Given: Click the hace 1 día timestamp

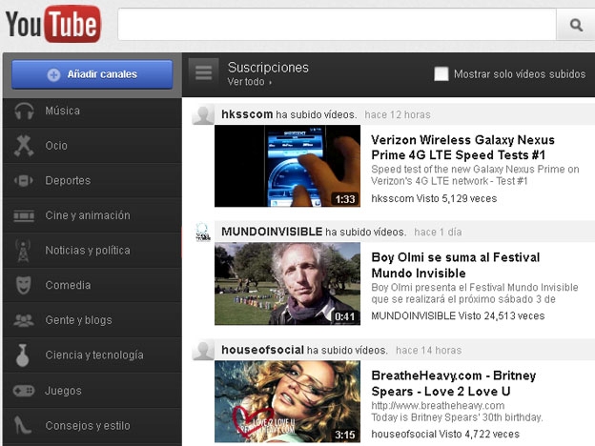Looking at the screenshot, I should (438, 233).
